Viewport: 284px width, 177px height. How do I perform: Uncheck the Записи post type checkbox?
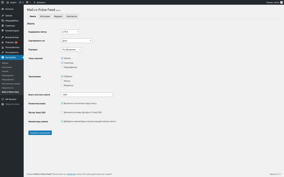pos(62,58)
